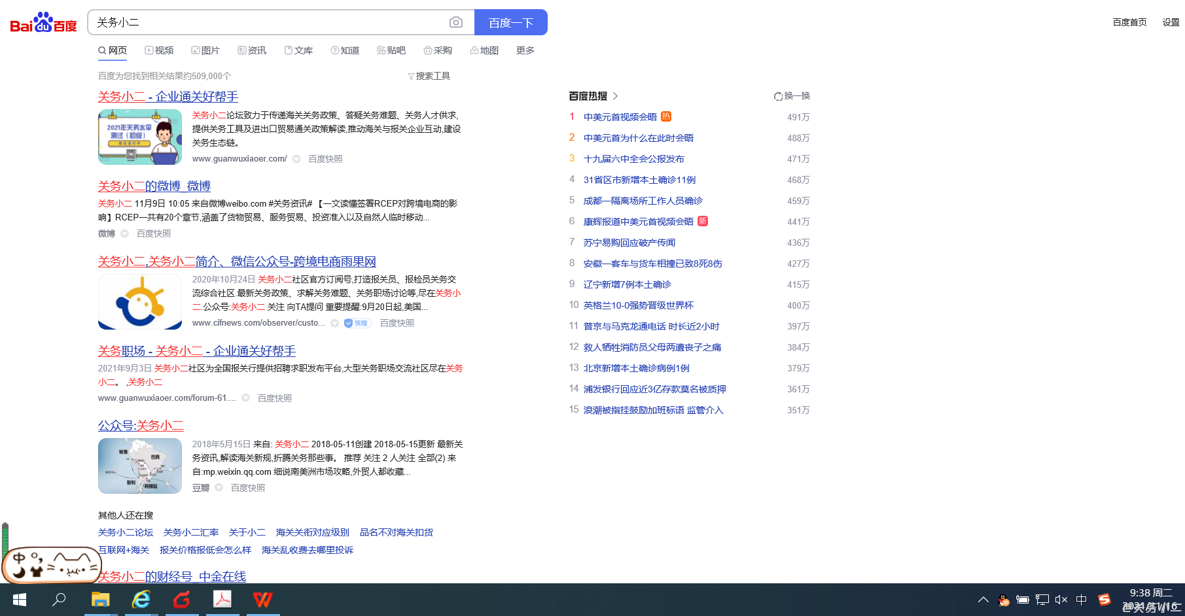The height and width of the screenshot is (616, 1185).
Task: Click the map thumbnail of 公众号 result
Action: click(x=140, y=466)
